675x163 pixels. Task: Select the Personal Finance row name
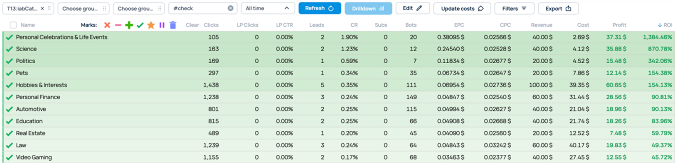[38, 97]
